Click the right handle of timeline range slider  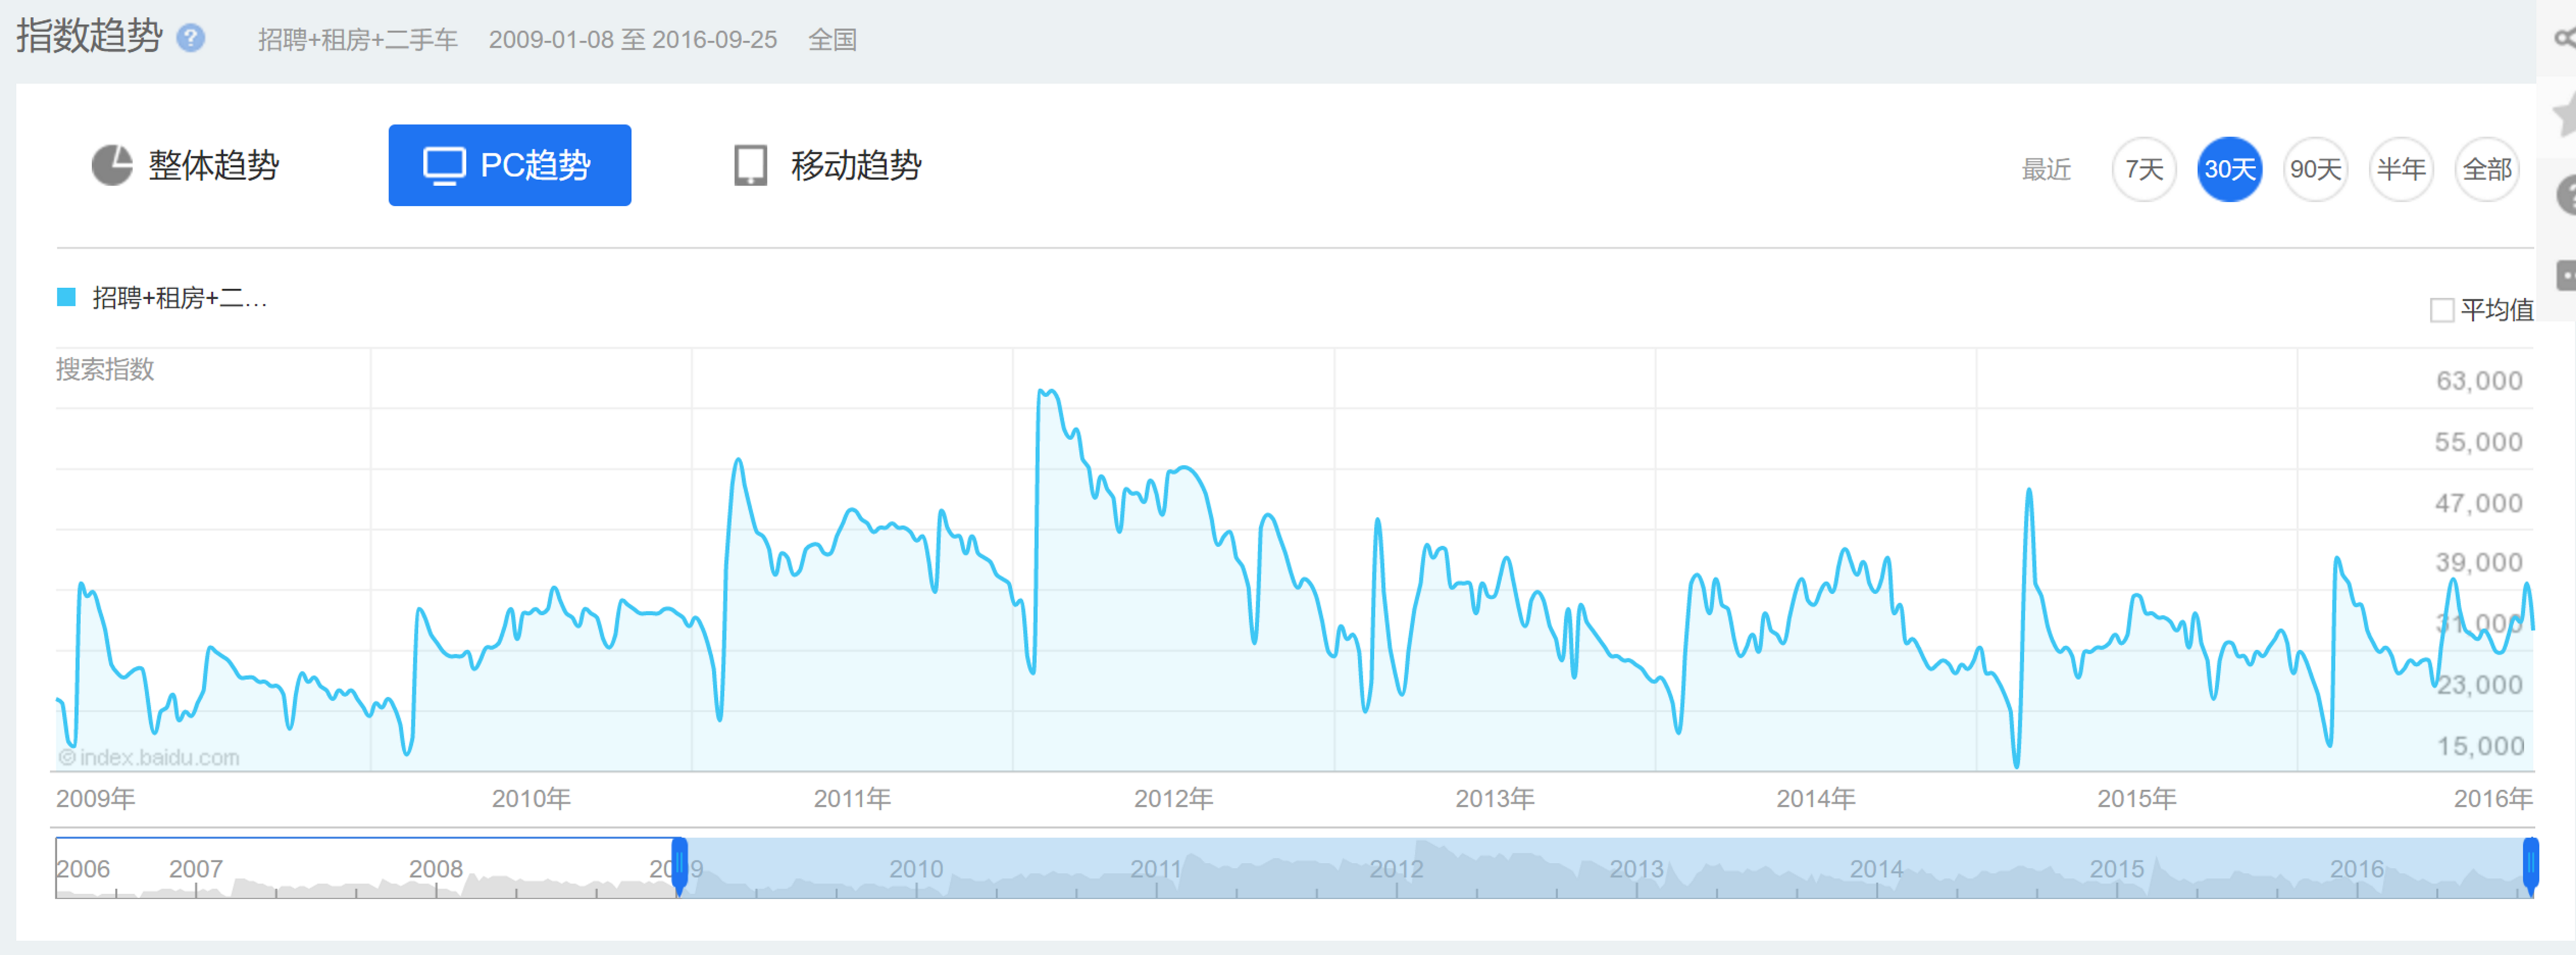[x=2530, y=862]
